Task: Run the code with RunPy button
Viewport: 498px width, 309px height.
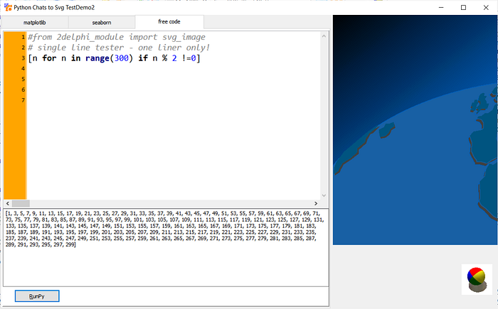Action: [37, 296]
